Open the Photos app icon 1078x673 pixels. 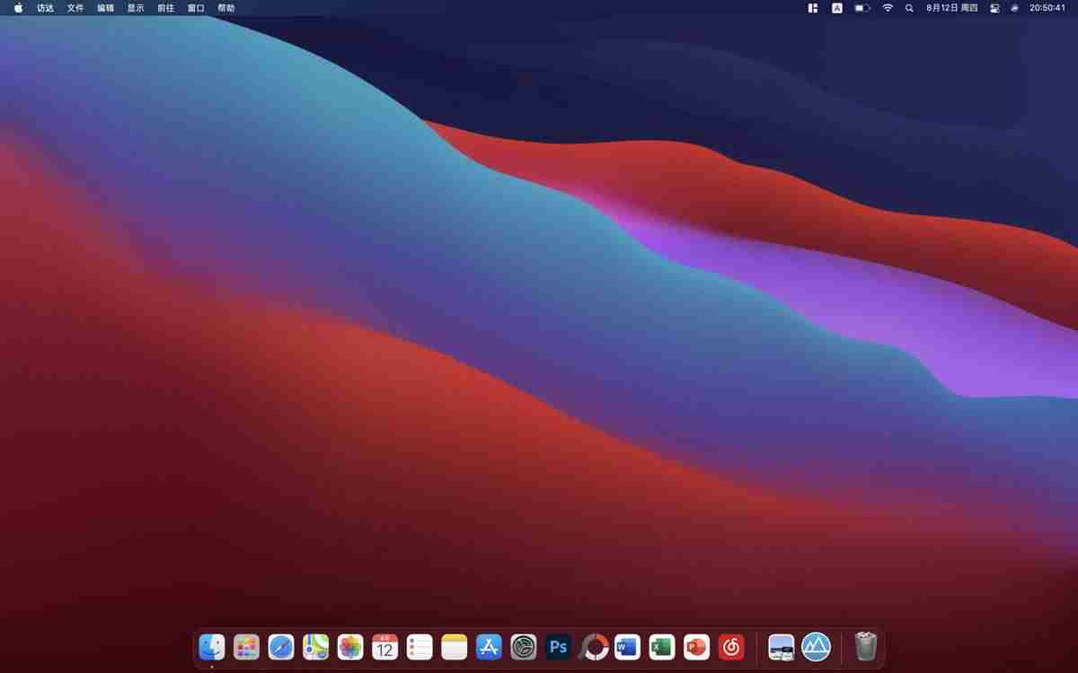click(x=350, y=646)
